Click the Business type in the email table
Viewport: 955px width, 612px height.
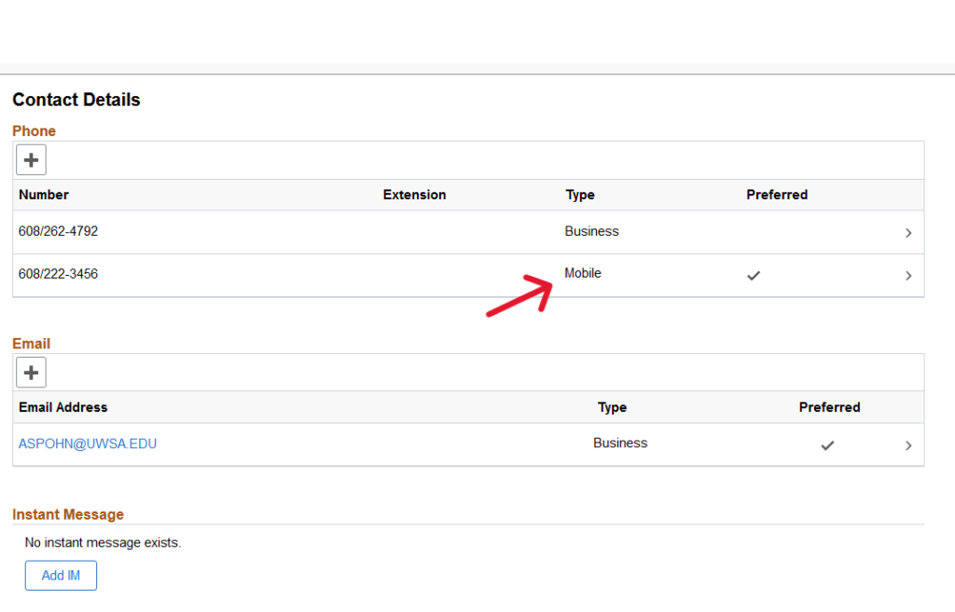coord(619,443)
